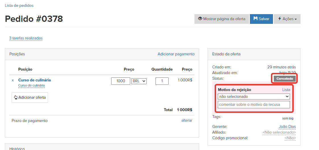Click alterar next to Prazo de pagamento
The image size is (319, 150).
tap(187, 121)
